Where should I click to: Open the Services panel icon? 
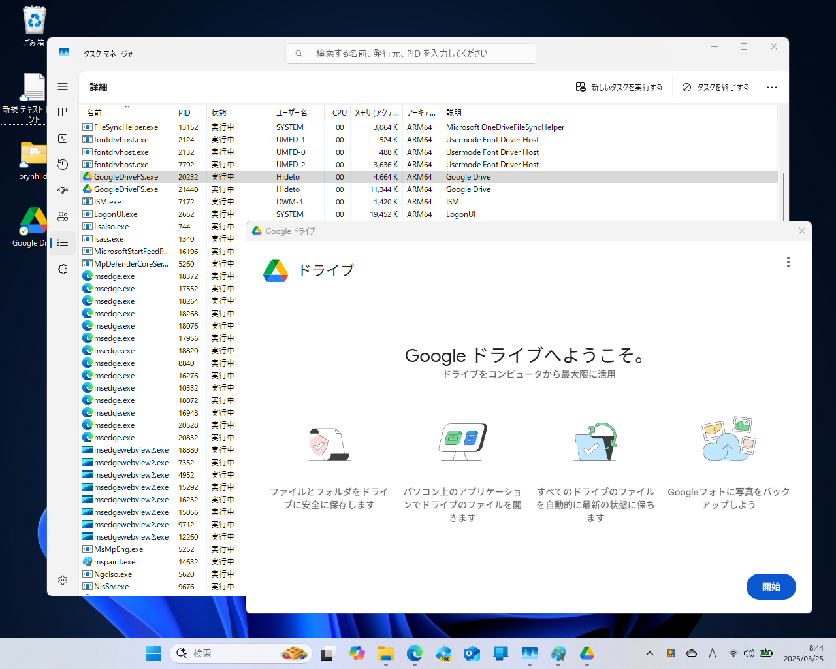coord(63,269)
